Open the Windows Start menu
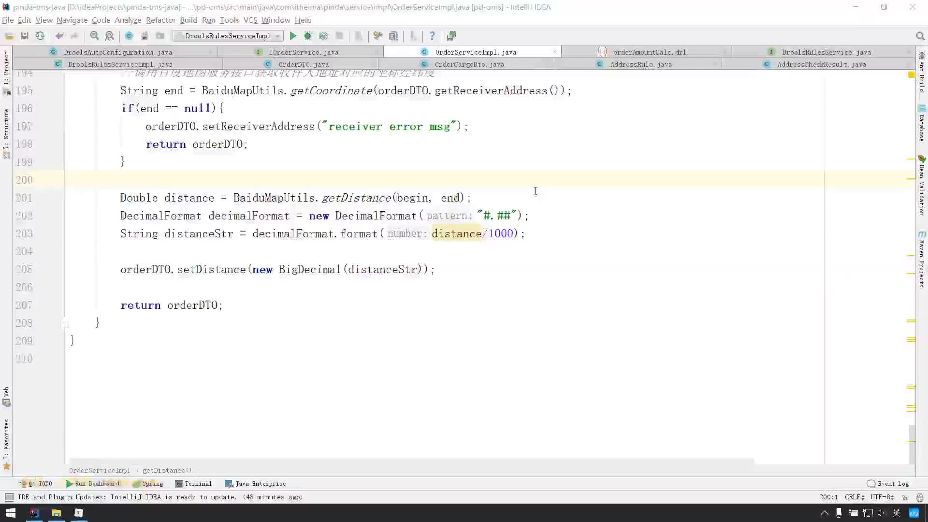The width and height of the screenshot is (928, 522). click(11, 513)
